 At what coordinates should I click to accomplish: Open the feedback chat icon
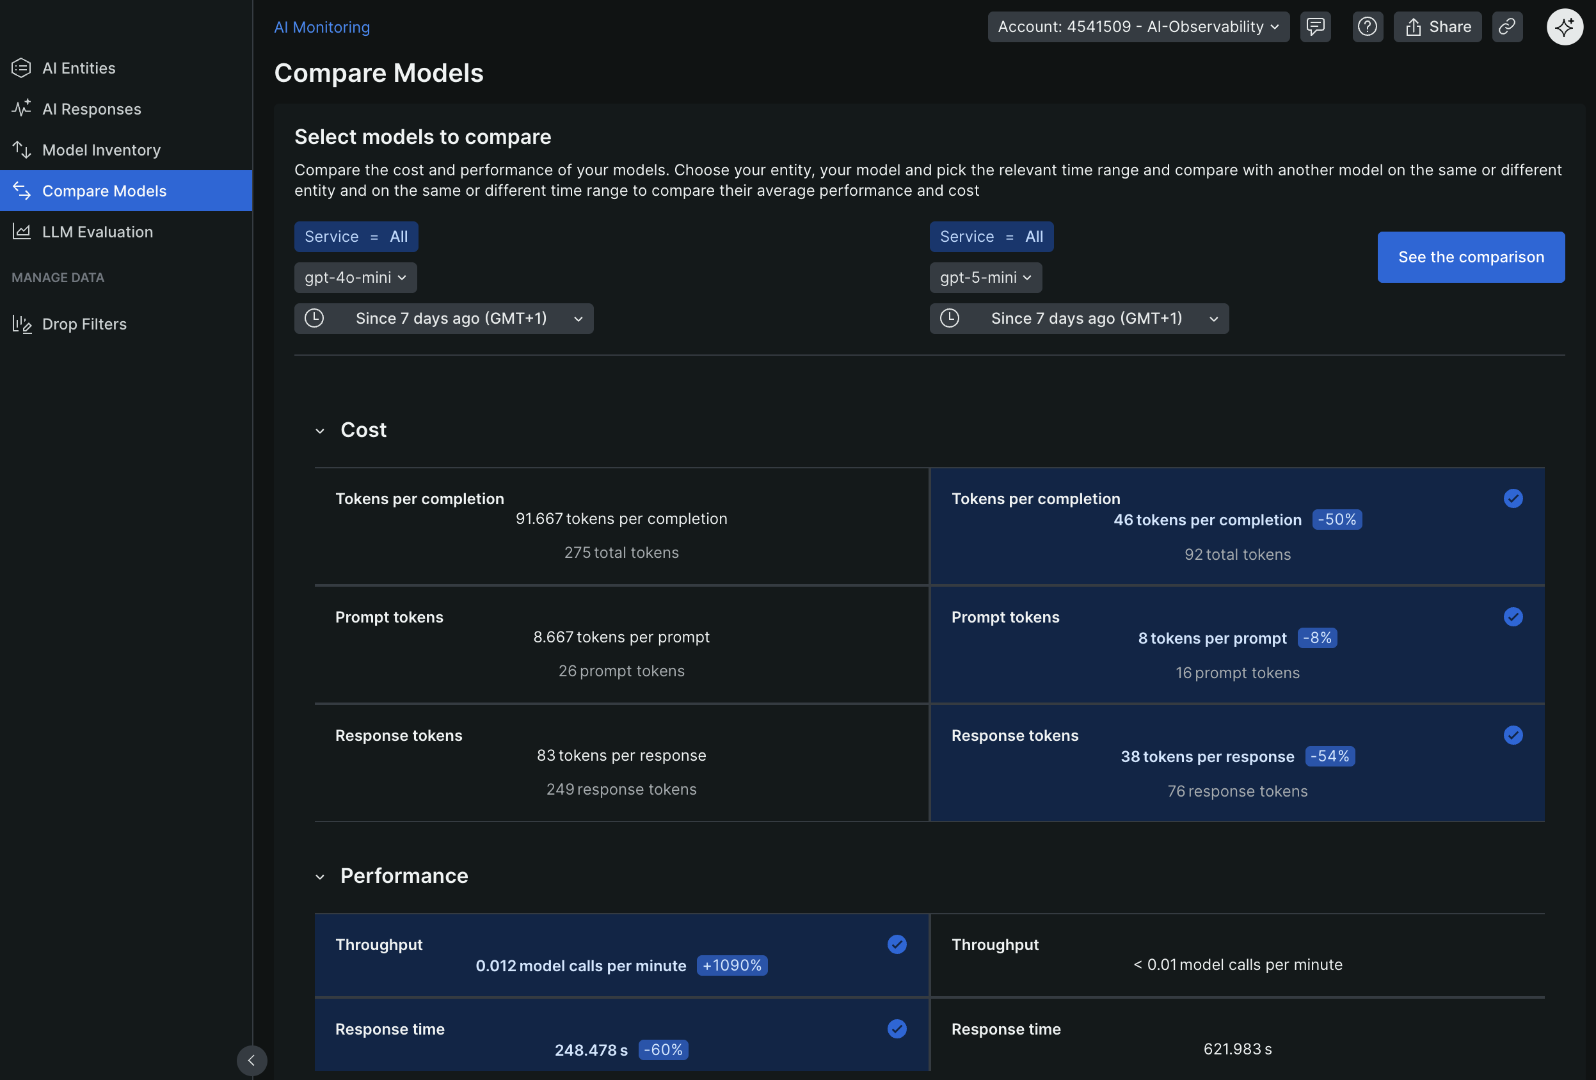(x=1314, y=27)
